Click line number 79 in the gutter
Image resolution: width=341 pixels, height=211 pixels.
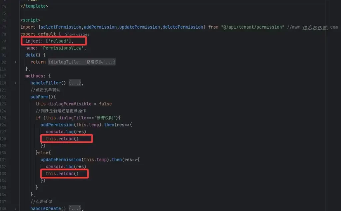pos(4,41)
